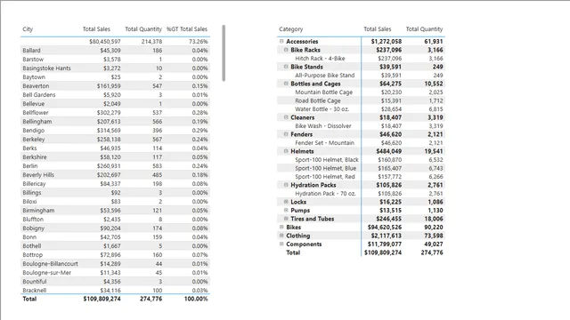Select the Bellingham city row
This screenshot has width=570, height=320.
tap(115, 122)
